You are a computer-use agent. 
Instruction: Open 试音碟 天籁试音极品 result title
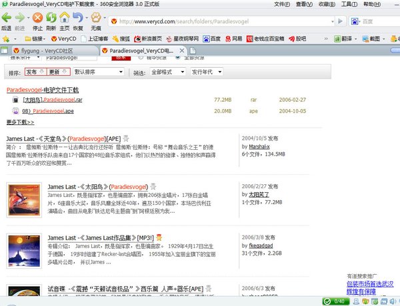125,289
